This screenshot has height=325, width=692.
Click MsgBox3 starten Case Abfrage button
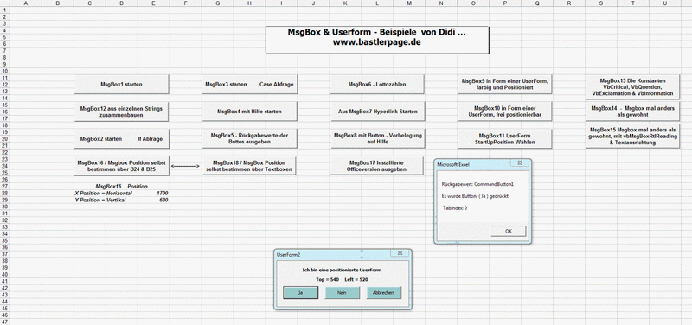[249, 84]
